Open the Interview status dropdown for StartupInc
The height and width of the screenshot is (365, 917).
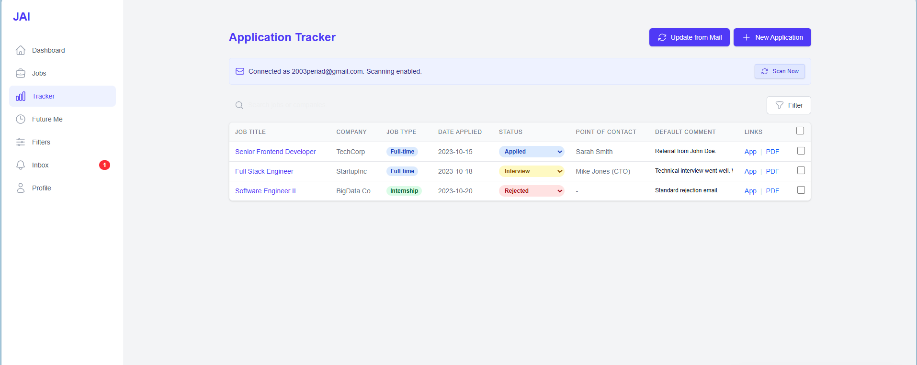click(x=532, y=171)
